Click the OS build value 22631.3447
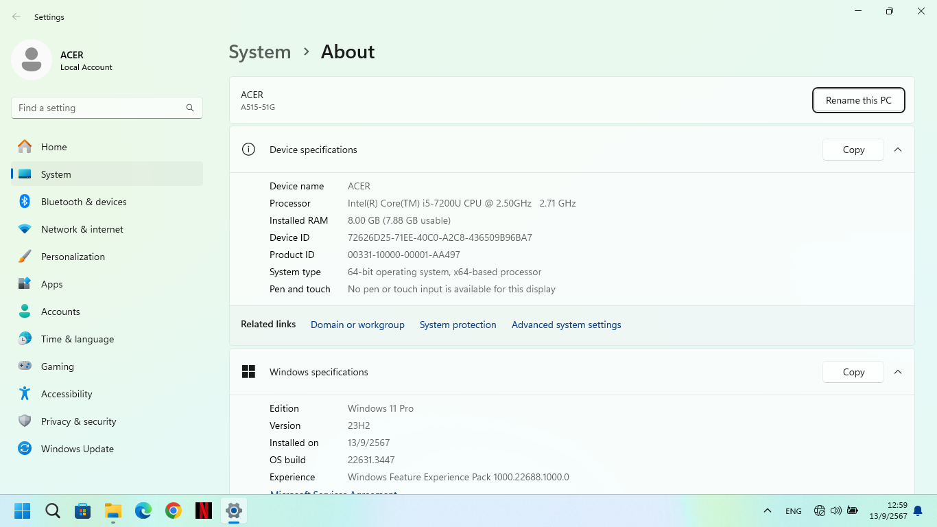 tap(371, 460)
